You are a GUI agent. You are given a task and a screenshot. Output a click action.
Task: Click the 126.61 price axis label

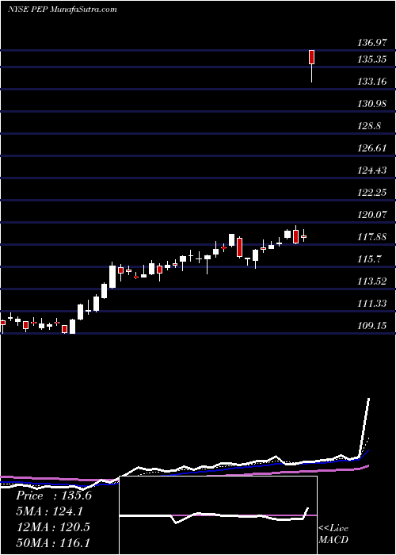(372, 148)
